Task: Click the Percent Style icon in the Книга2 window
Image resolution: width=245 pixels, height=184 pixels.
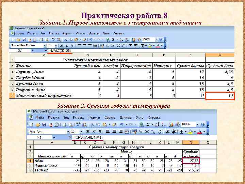Action: tap(107, 46)
